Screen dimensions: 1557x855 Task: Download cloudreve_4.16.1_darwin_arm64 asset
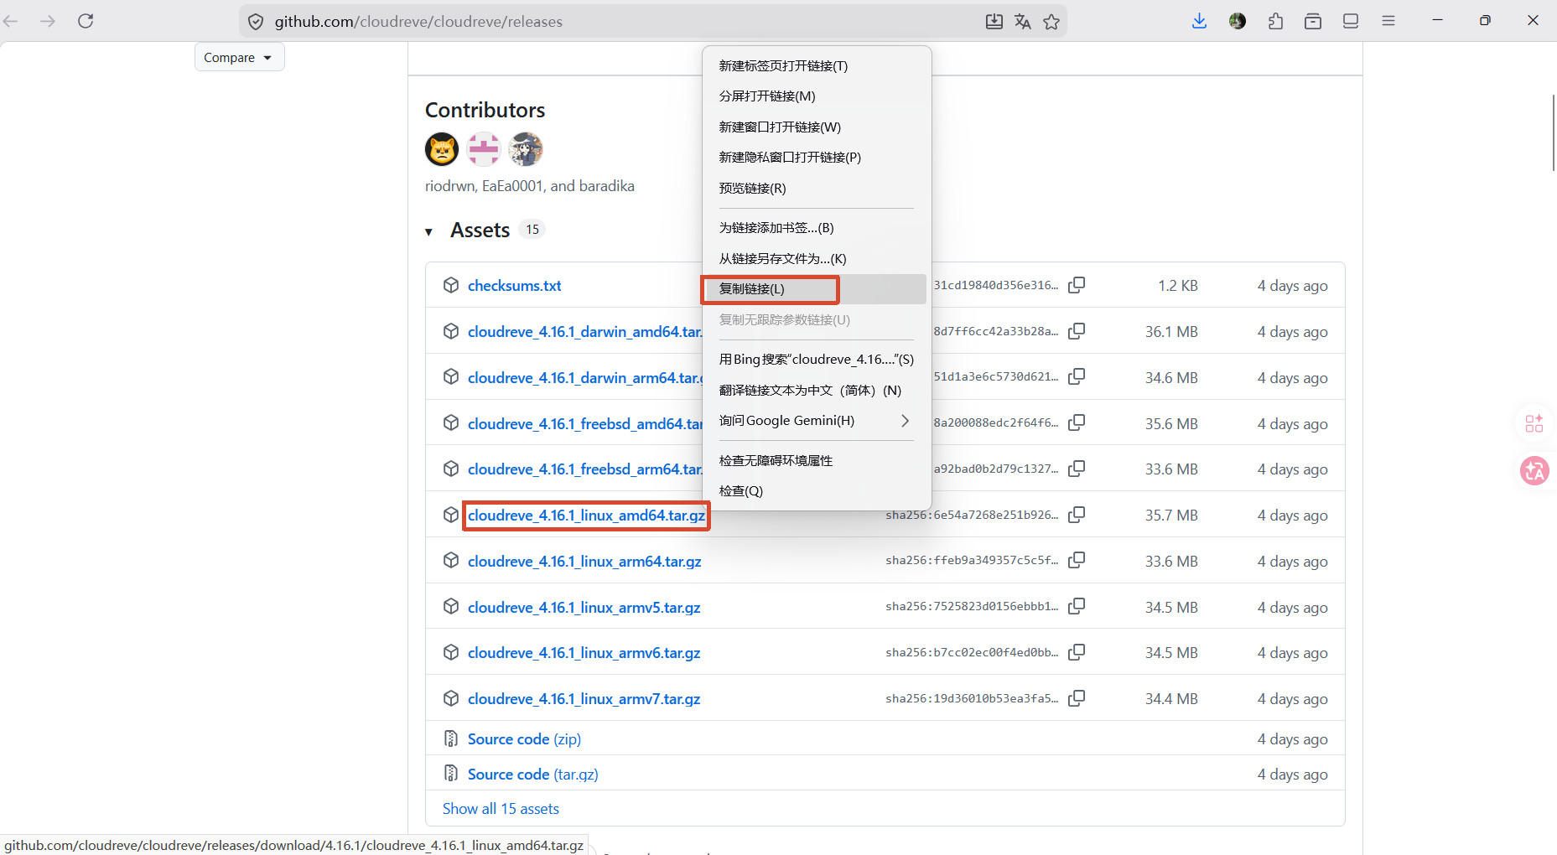pyautogui.click(x=584, y=378)
